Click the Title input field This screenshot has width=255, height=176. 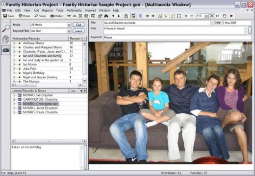coord(157,23)
